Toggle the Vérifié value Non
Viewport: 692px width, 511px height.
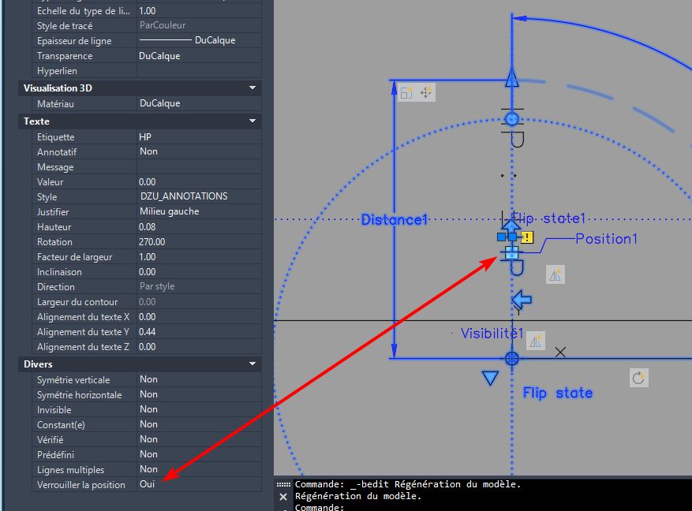pos(199,439)
